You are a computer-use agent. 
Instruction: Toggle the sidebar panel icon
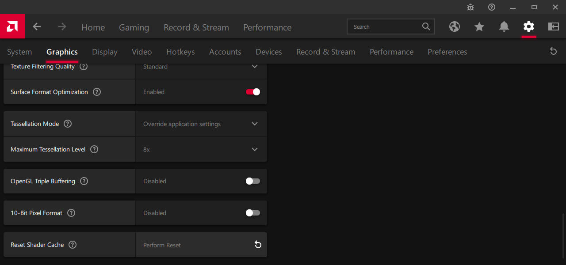[553, 27]
